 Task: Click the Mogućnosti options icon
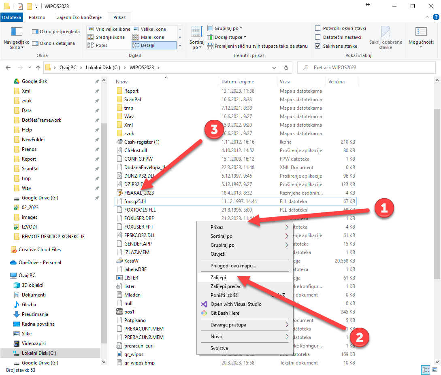[x=421, y=32]
